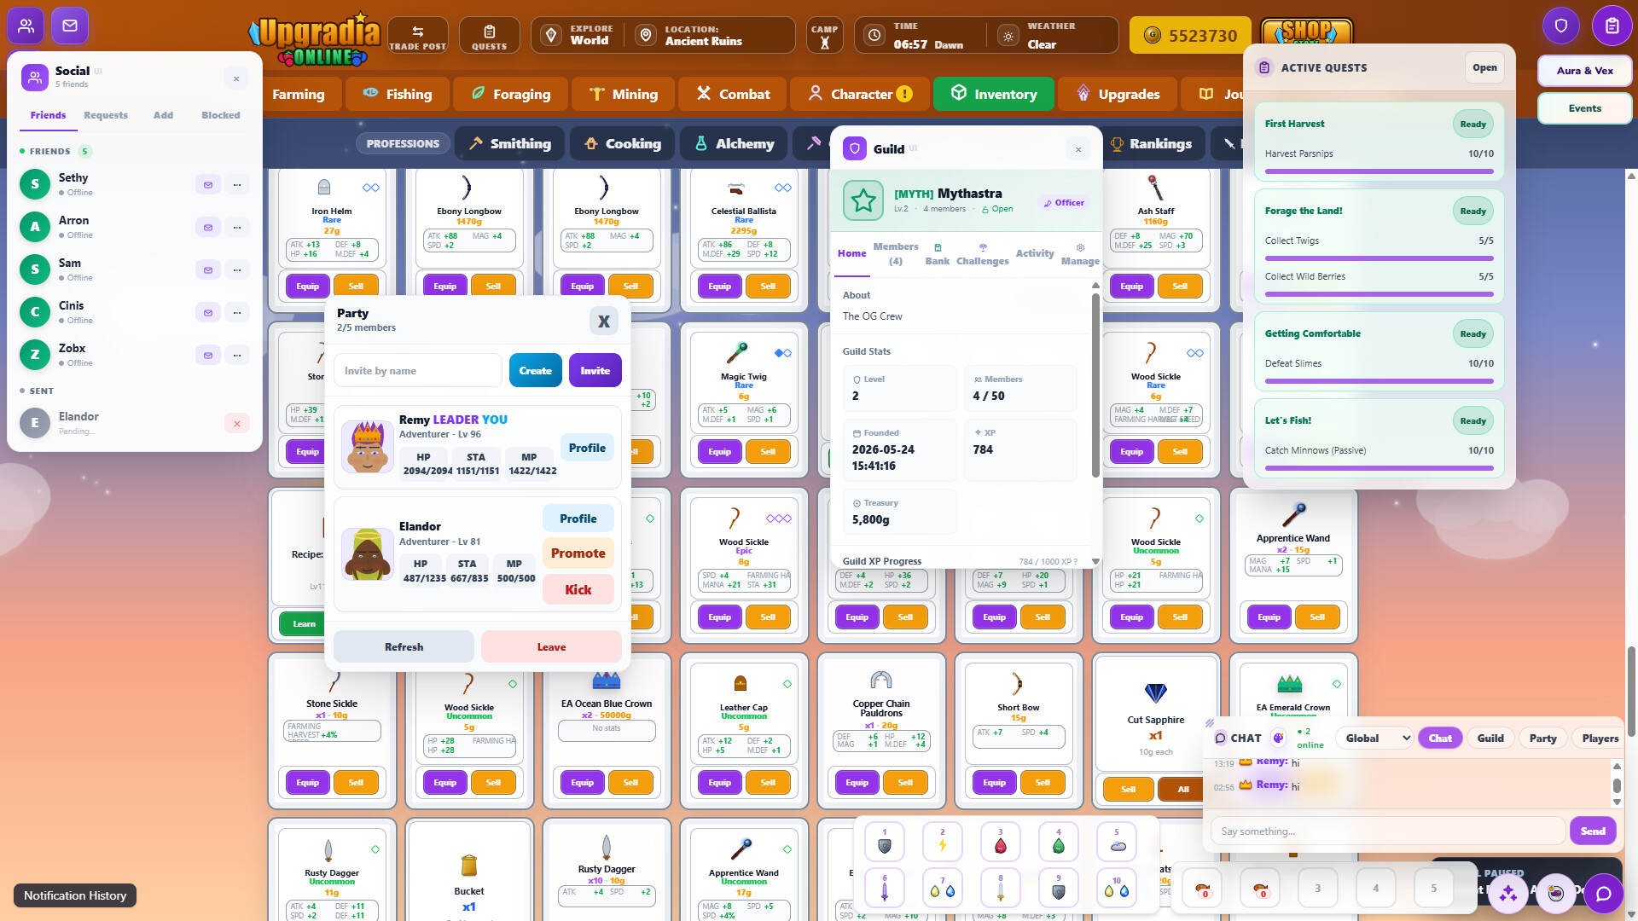Close the Party panel with X

coord(604,321)
